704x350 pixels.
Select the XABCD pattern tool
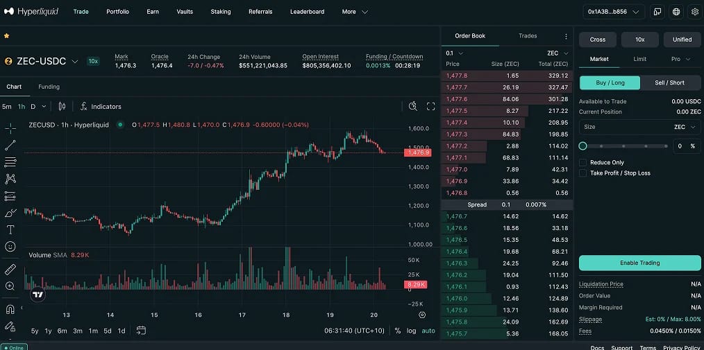click(10, 179)
